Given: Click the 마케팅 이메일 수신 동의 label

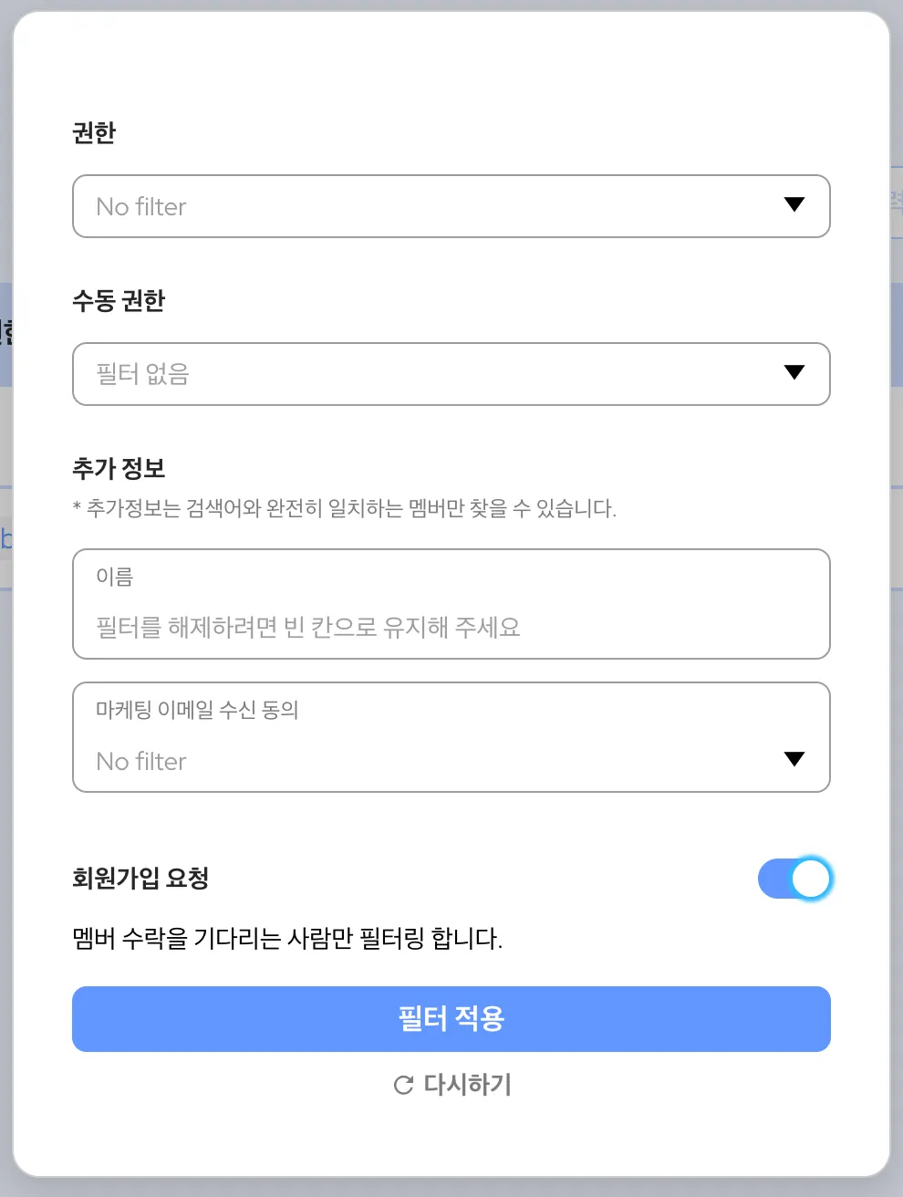Looking at the screenshot, I should [197, 710].
